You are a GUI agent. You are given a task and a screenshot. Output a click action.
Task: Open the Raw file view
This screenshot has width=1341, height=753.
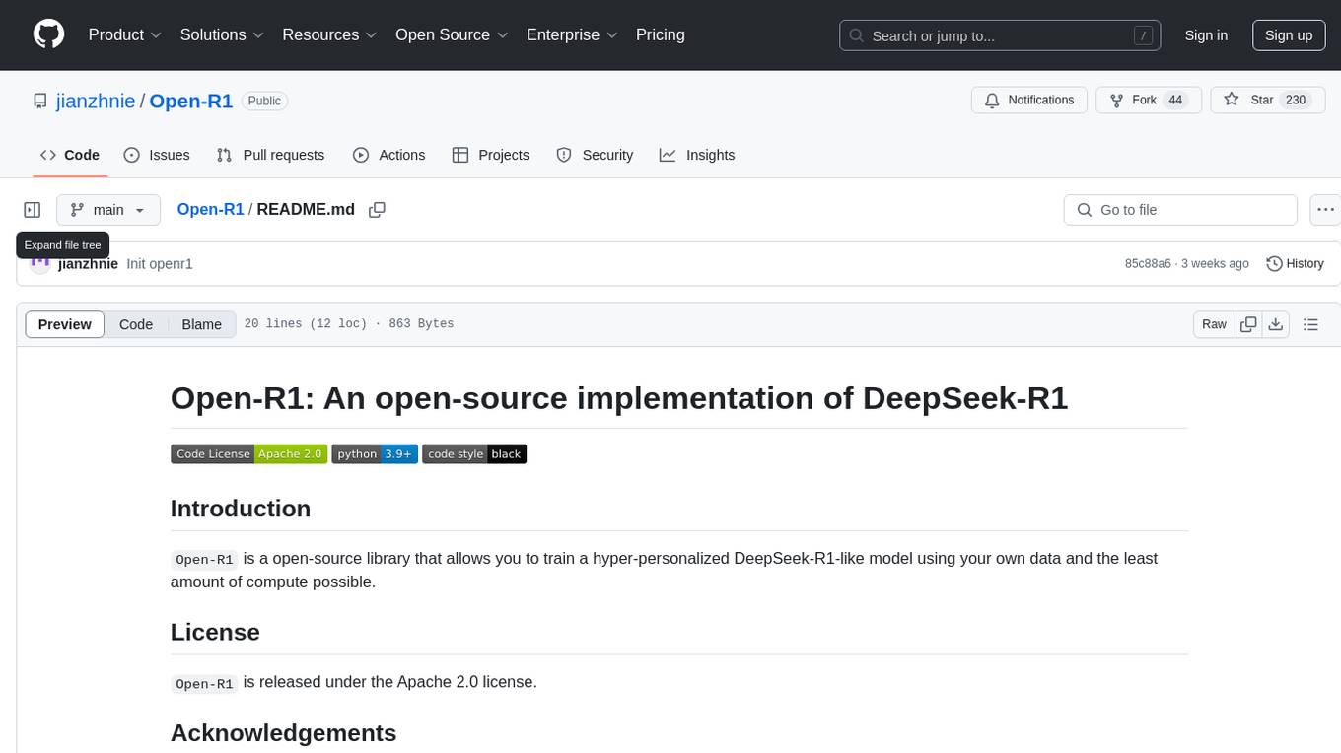coord(1214,324)
